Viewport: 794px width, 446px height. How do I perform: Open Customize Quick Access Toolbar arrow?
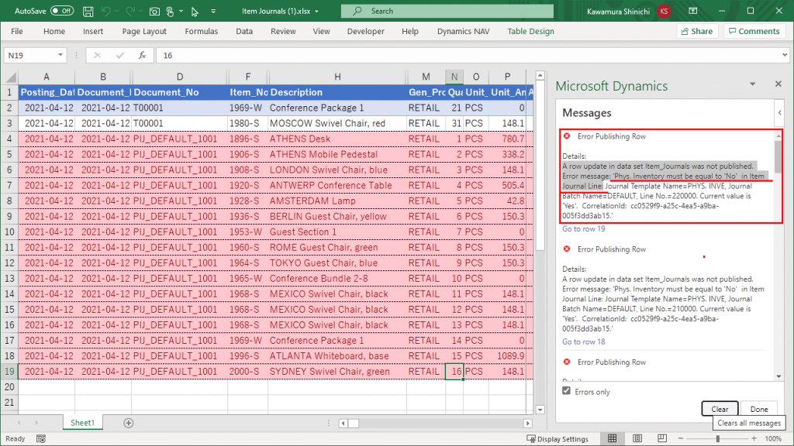[213, 11]
